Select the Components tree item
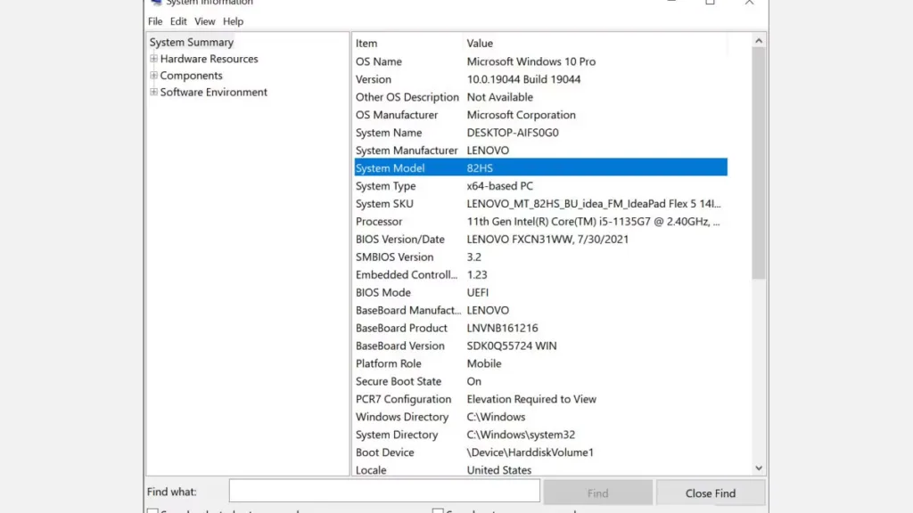913x513 pixels. 191,76
